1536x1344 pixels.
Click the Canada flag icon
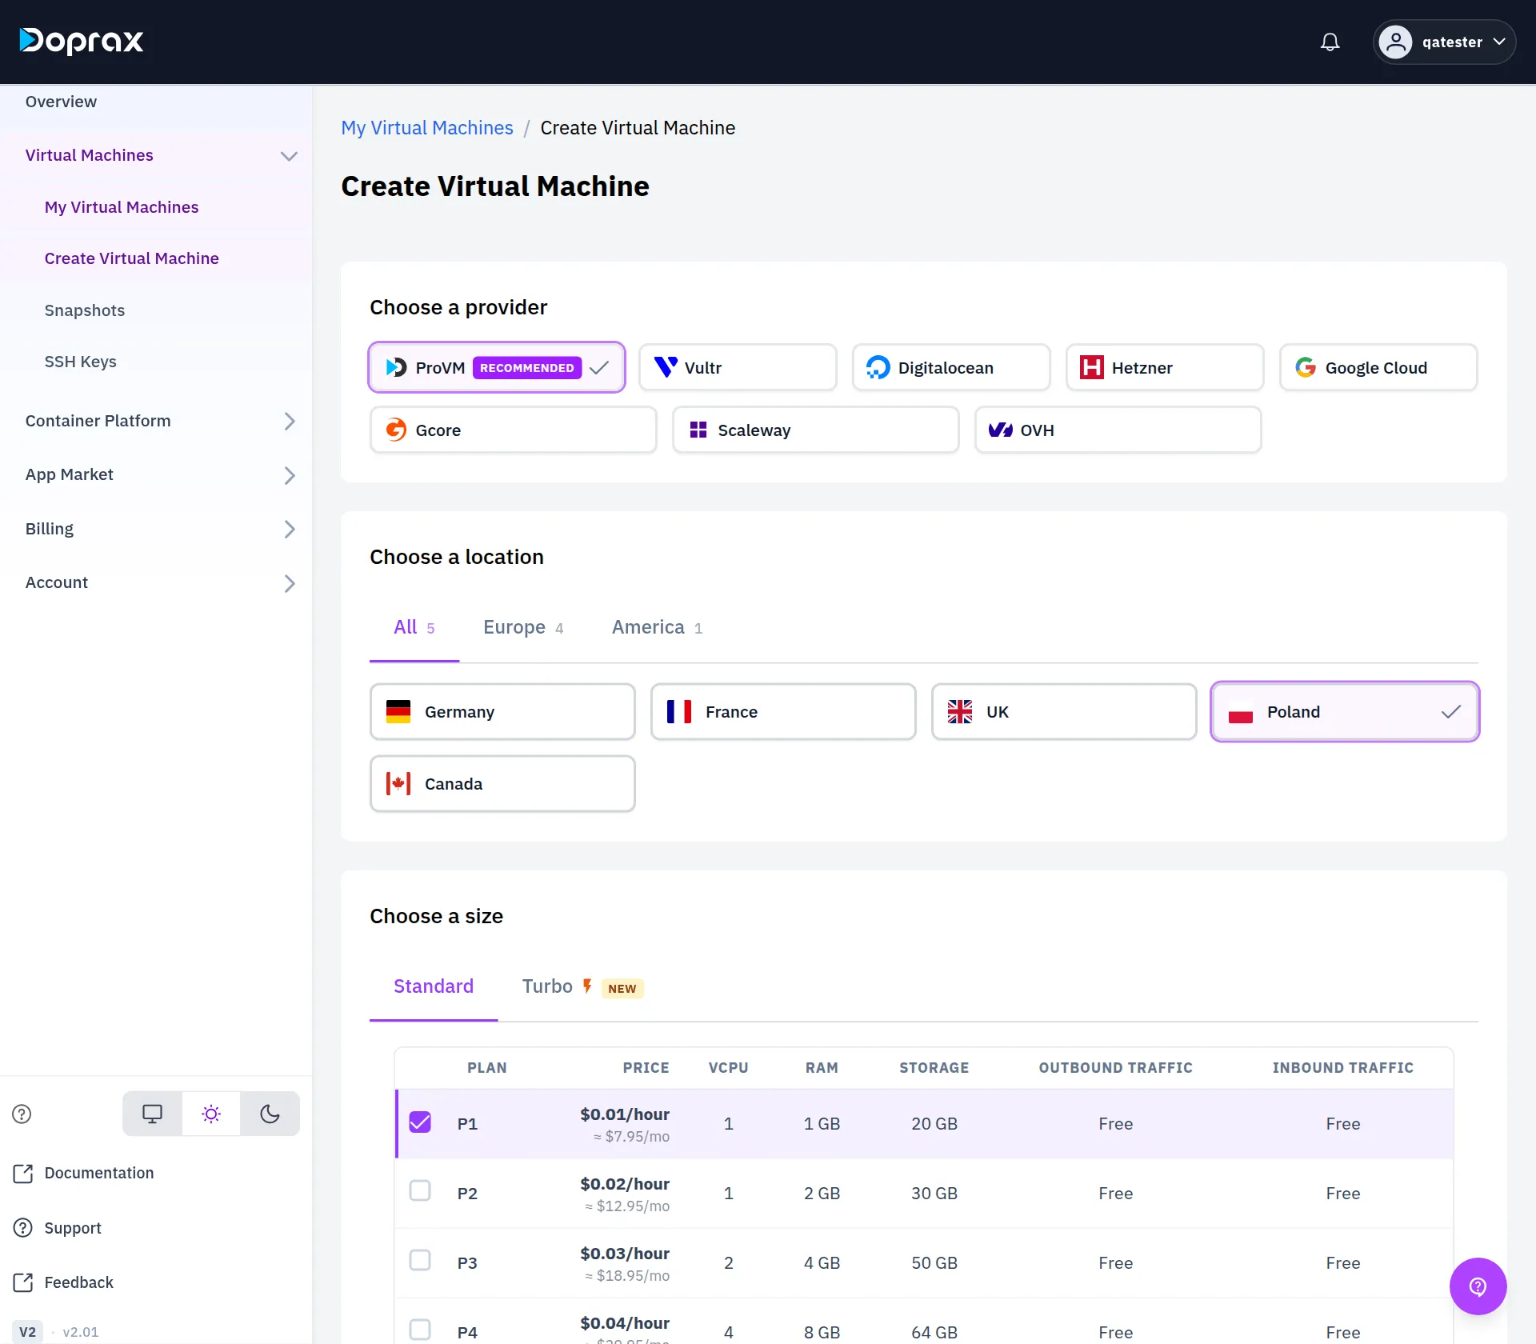point(398,783)
